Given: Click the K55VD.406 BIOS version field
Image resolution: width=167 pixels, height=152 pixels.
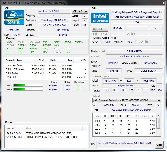Looking at the screenshot, I should coord(151,63).
